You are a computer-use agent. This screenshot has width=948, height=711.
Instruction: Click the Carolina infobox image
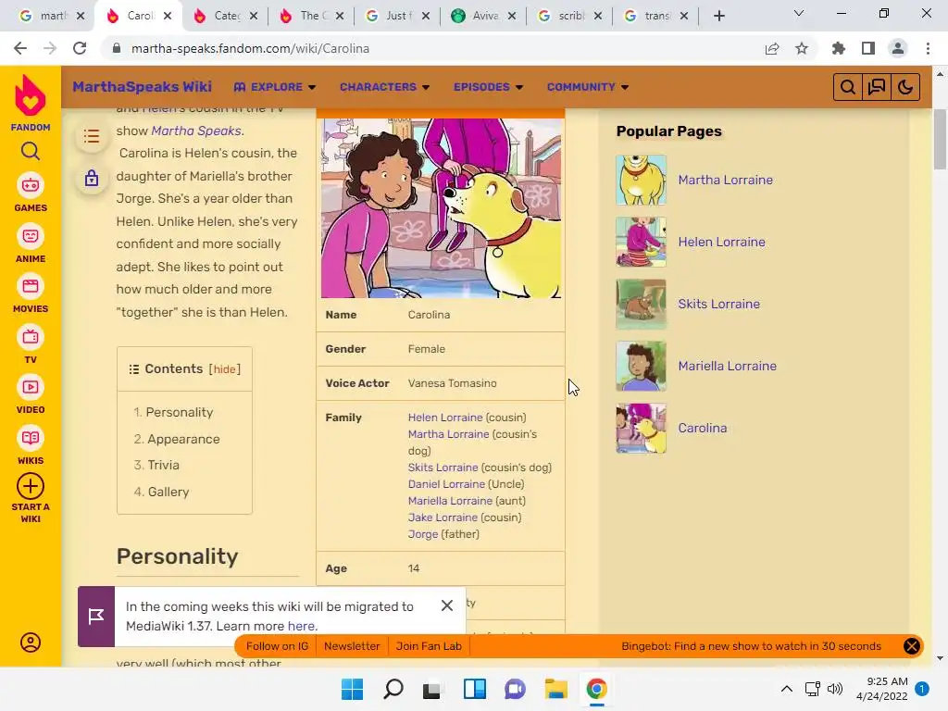[441, 208]
